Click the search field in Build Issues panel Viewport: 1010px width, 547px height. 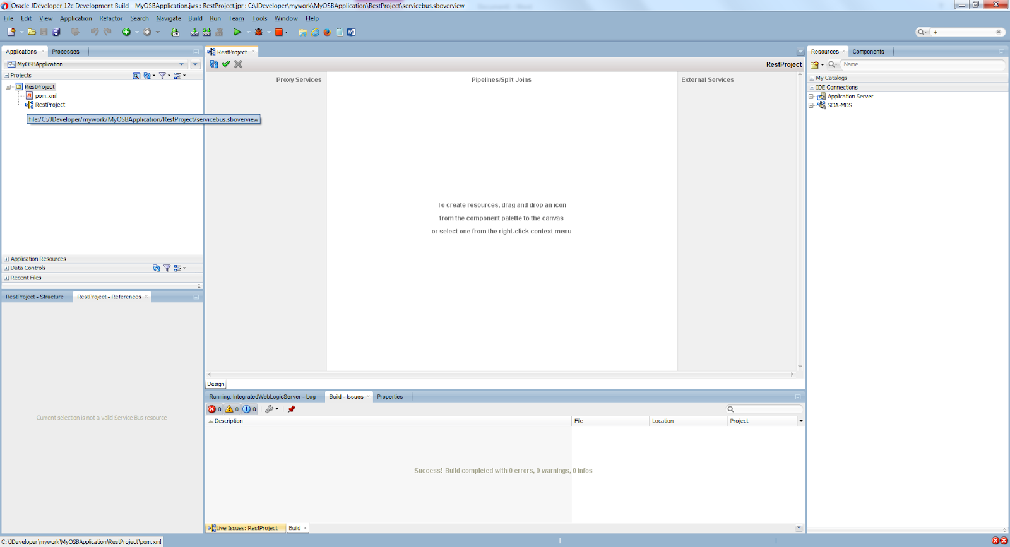click(x=764, y=409)
